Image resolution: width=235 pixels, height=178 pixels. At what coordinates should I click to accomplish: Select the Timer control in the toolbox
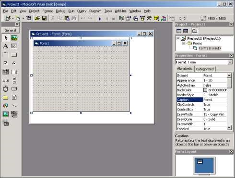point(6,89)
